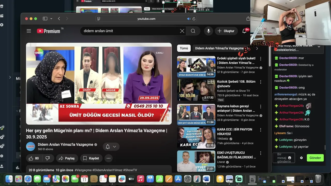
Task: Click Safari share icon in toolbar
Action: (248, 19)
